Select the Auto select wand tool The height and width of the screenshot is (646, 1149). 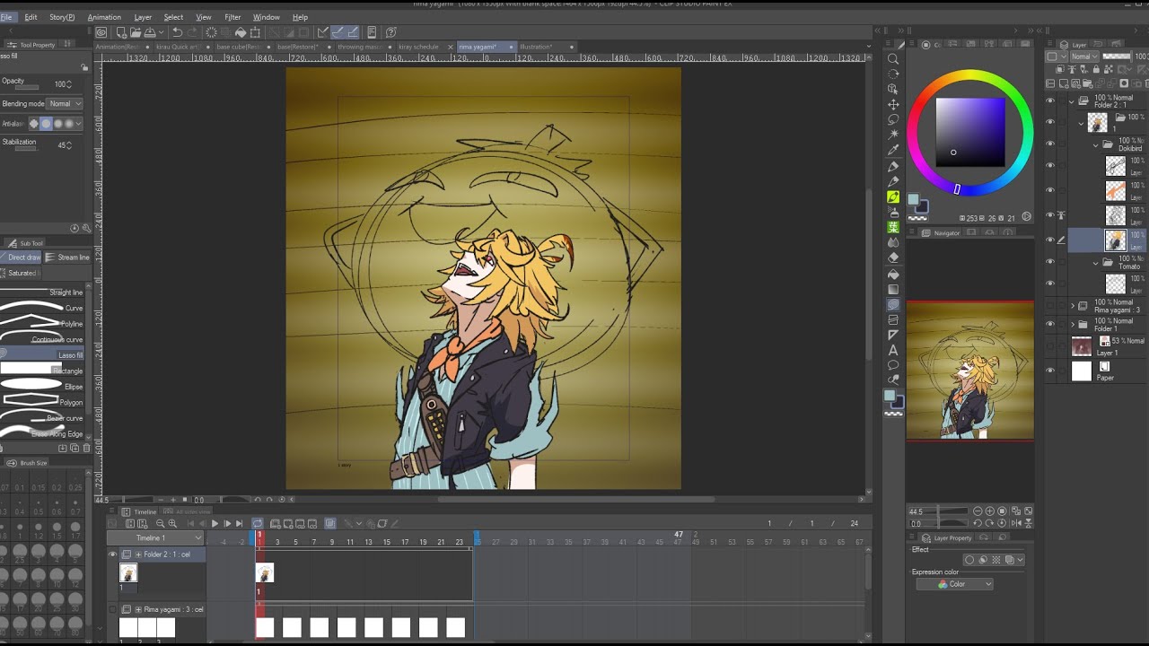pyautogui.click(x=893, y=135)
